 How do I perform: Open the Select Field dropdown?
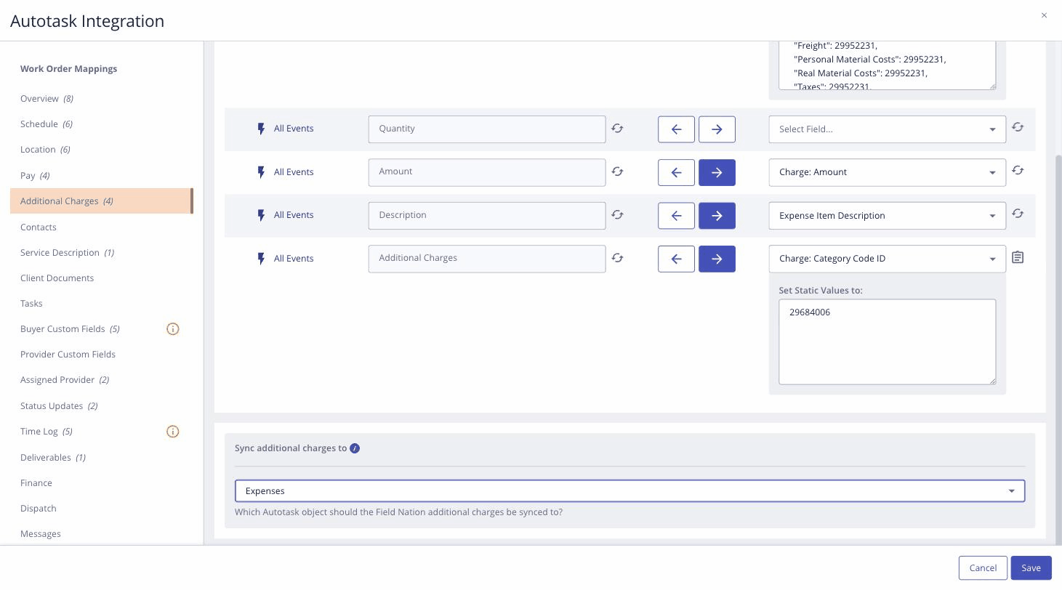[x=887, y=129]
